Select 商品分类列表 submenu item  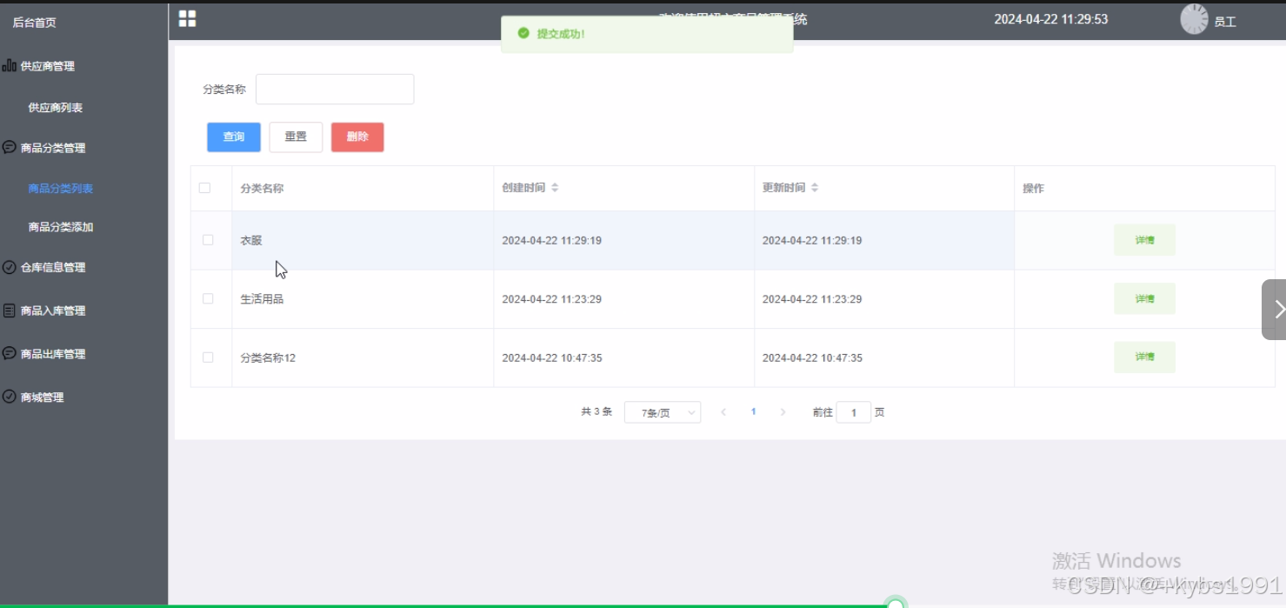(61, 189)
